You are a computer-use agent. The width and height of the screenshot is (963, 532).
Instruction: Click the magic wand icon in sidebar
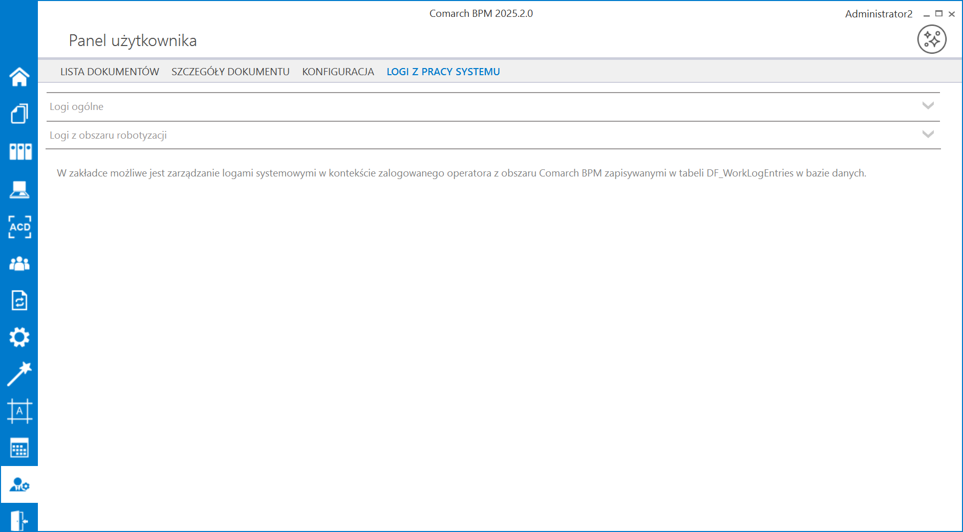click(x=19, y=374)
